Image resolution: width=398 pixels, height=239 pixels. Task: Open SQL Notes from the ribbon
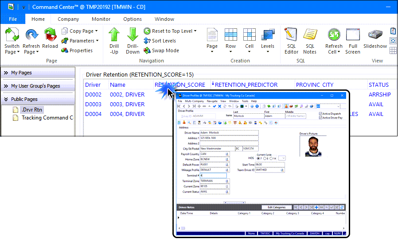point(310,35)
